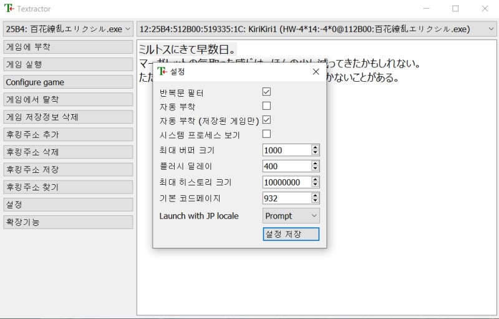Click the 기본 코드페이지 label

click(190, 199)
